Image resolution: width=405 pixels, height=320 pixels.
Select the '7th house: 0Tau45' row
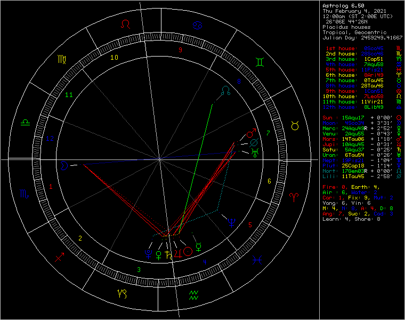click(362, 81)
